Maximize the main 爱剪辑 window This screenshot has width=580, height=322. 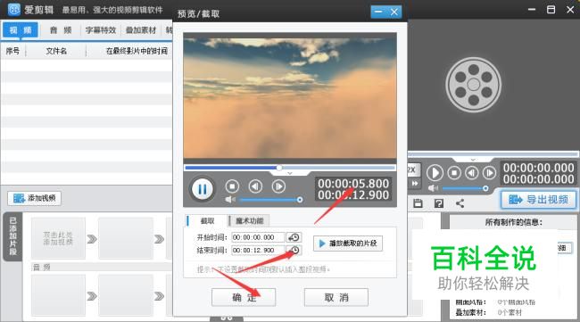551,9
